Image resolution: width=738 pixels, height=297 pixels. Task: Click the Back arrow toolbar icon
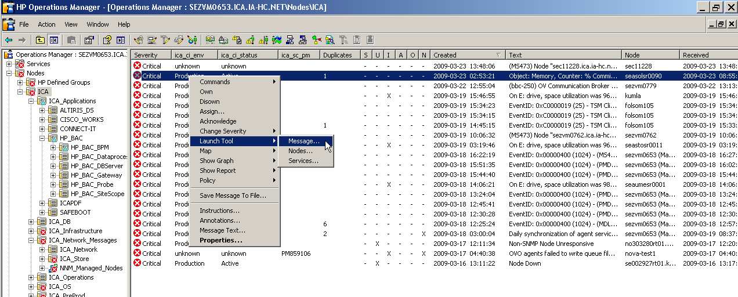tap(8, 40)
